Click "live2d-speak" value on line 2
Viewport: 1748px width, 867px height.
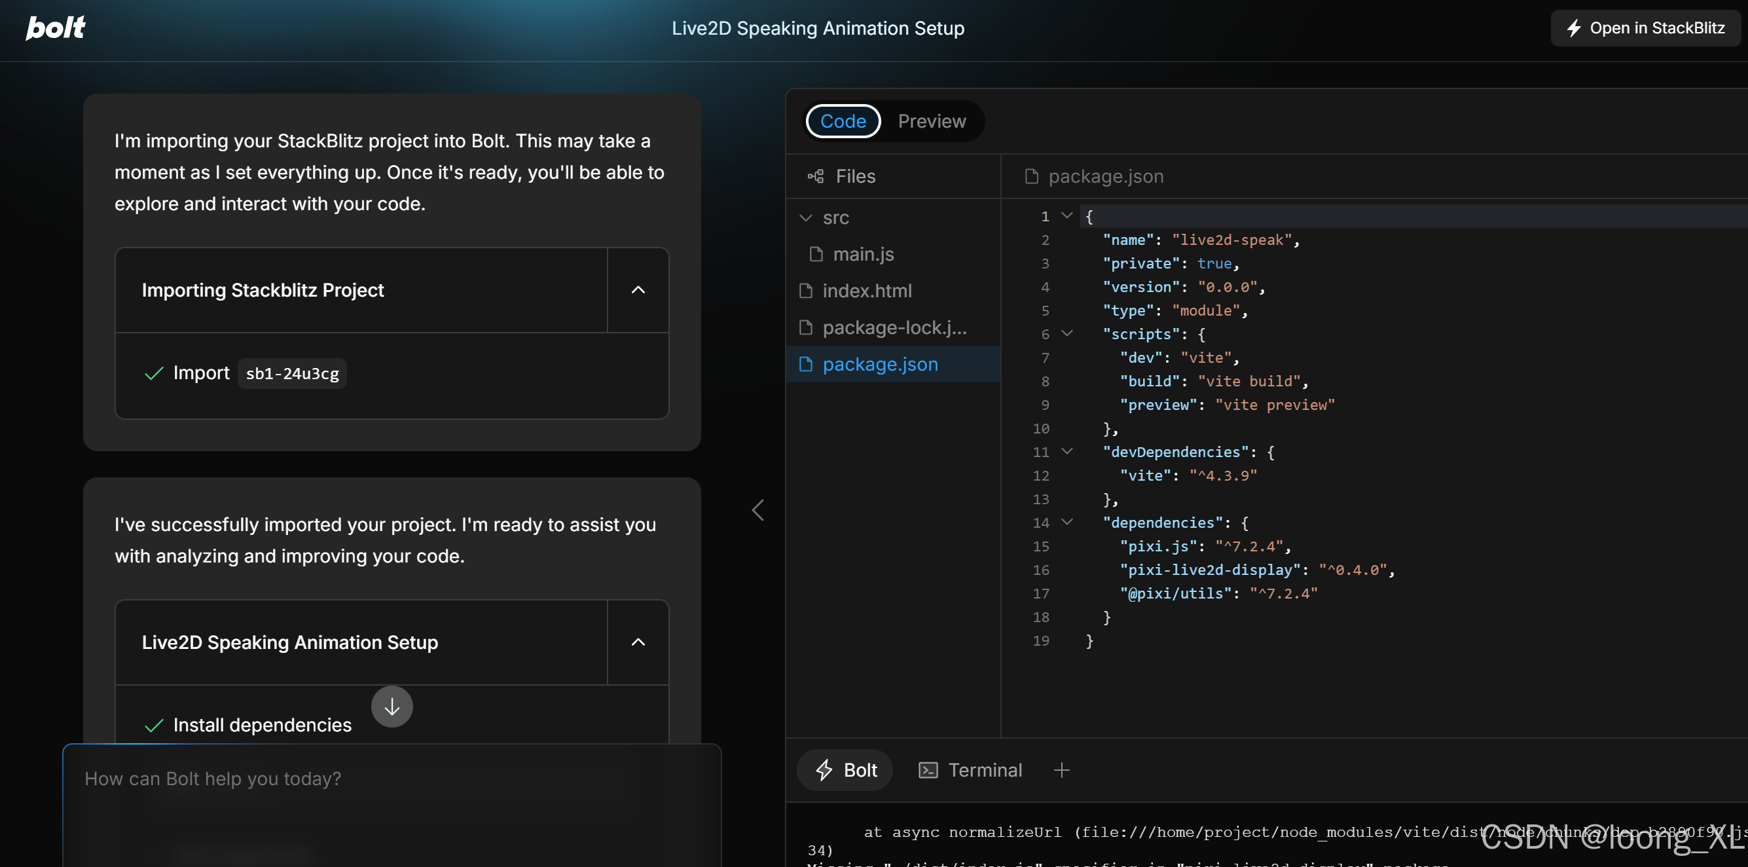(x=1231, y=240)
